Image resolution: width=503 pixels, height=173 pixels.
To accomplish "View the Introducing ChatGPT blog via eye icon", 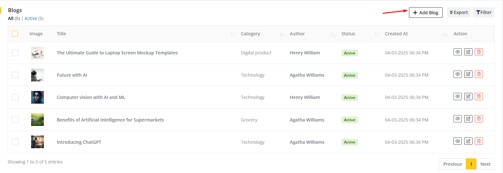I will click(x=457, y=141).
